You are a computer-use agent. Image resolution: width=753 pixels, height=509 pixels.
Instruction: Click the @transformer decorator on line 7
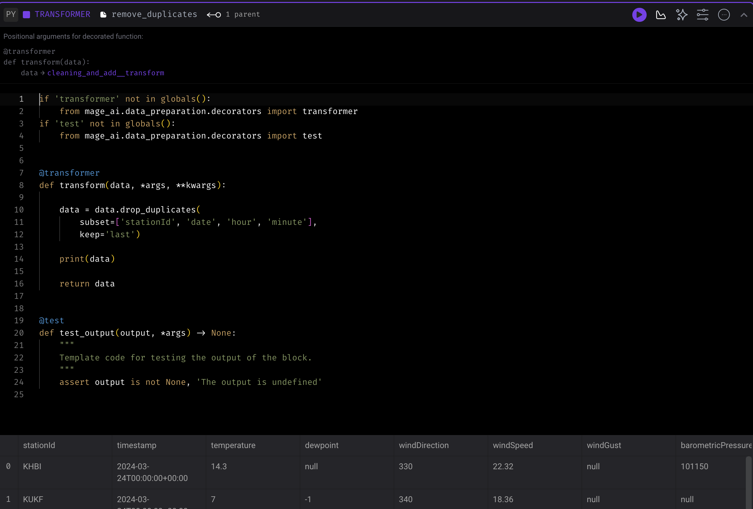click(69, 173)
